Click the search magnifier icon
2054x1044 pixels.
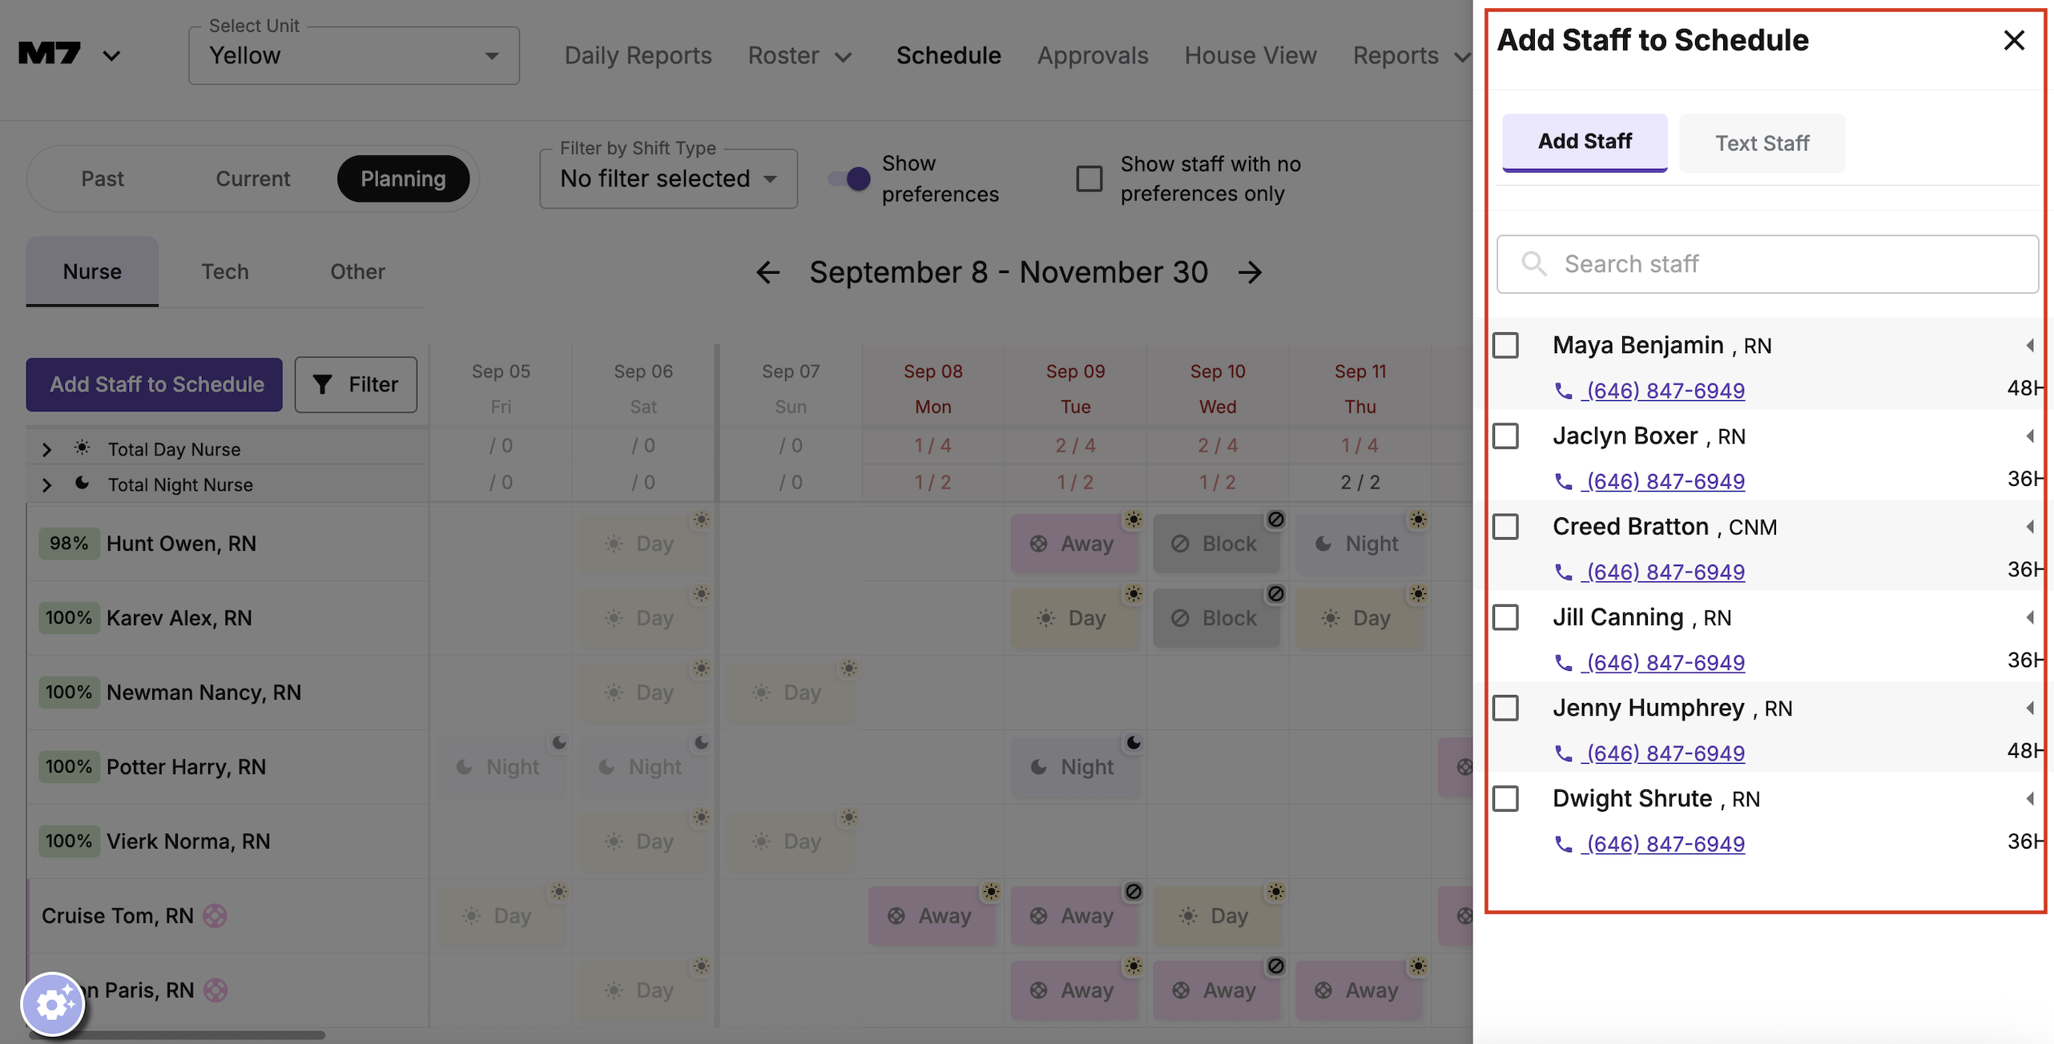(1533, 263)
